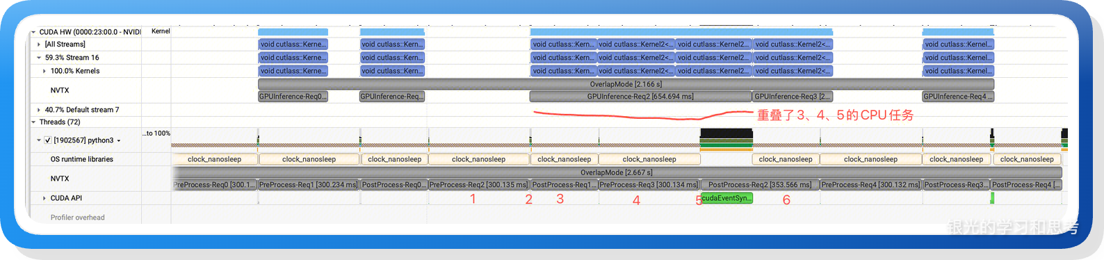Select the OverlapMode [2.166 s] NVTX range
1104x260 pixels.
(626, 84)
